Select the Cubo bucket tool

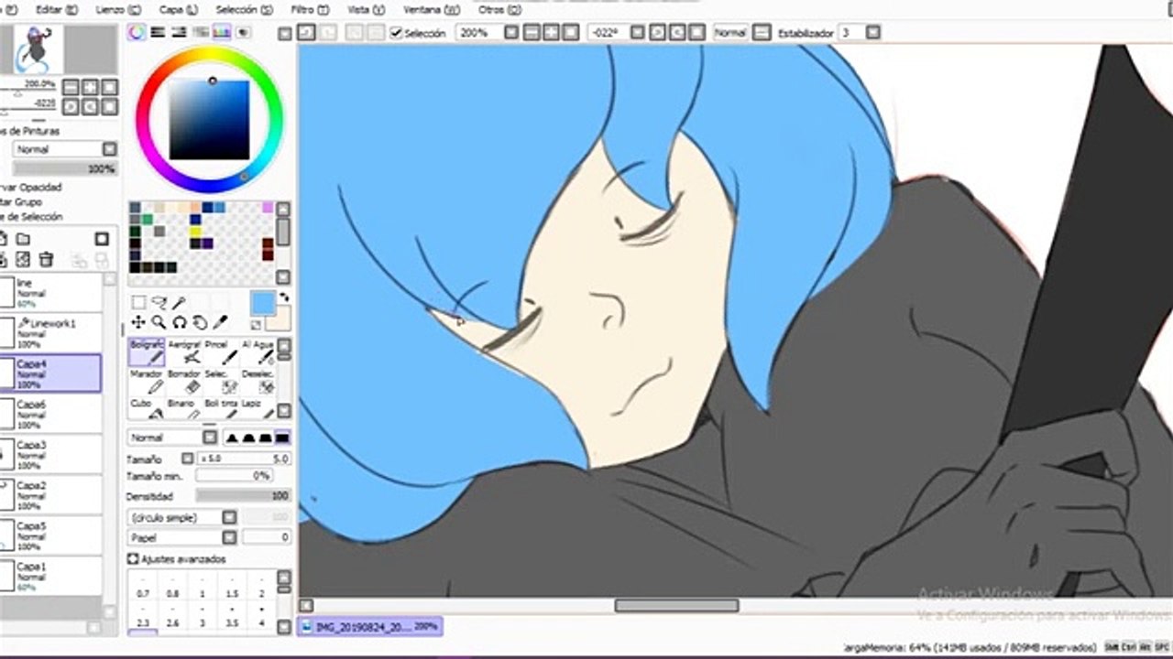146,408
